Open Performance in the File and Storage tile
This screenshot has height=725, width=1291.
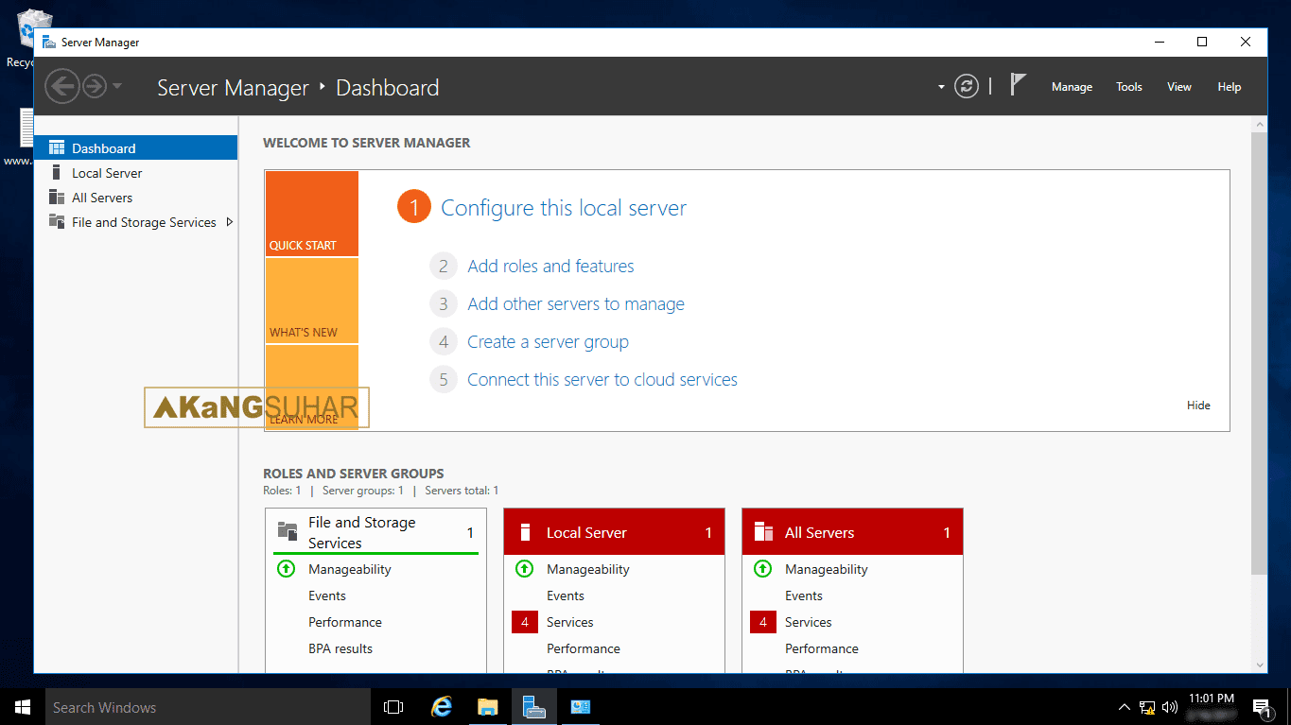[345, 622]
